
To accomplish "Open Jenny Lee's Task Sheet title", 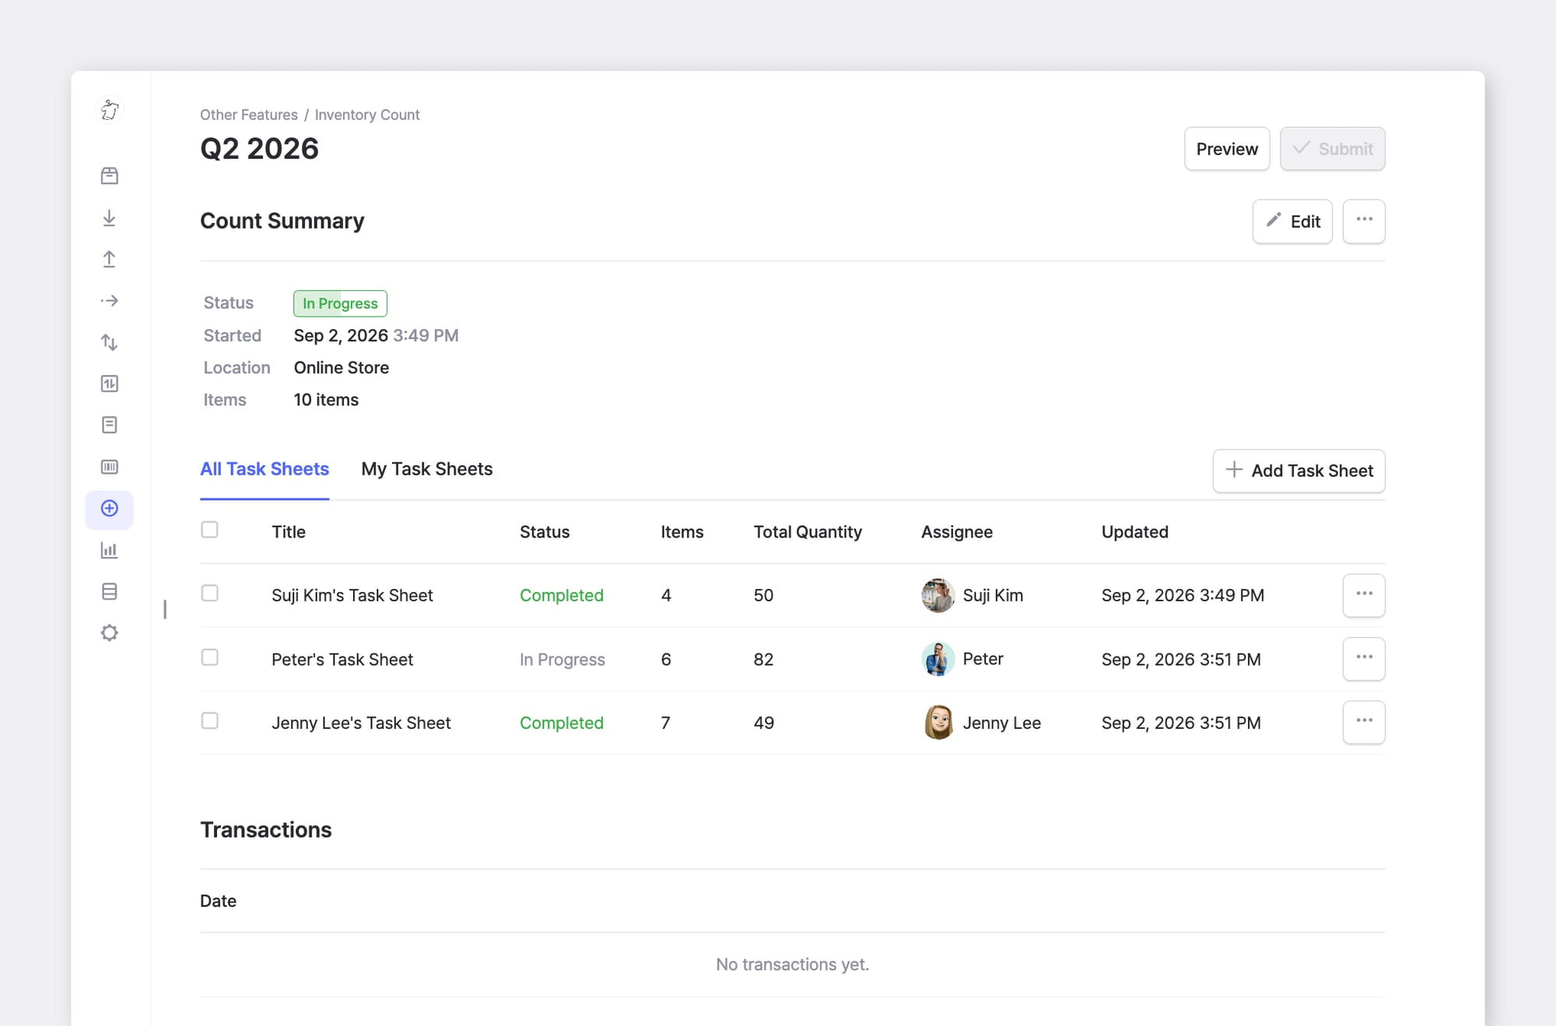I will coord(361,723).
